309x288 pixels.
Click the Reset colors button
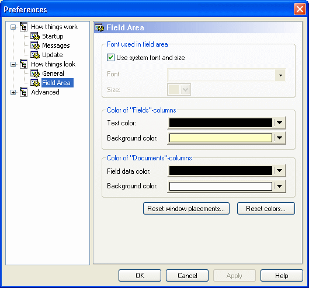266,209
